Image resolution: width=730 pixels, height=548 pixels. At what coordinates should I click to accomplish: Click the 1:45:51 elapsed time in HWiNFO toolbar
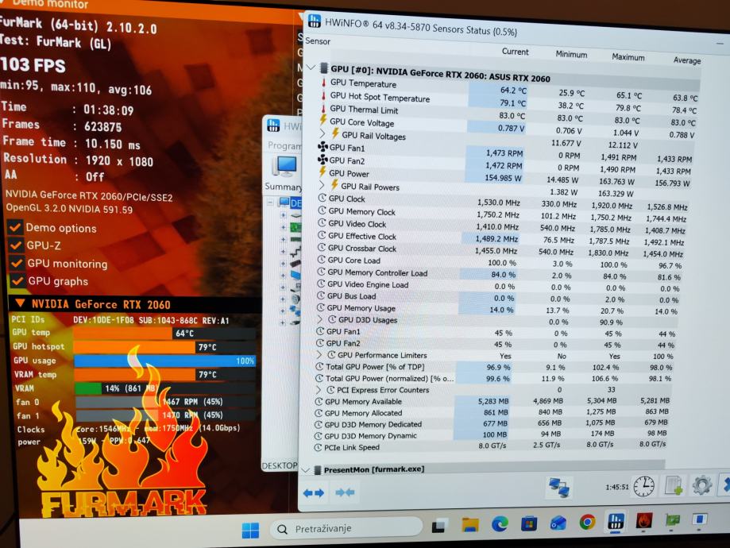(x=617, y=487)
